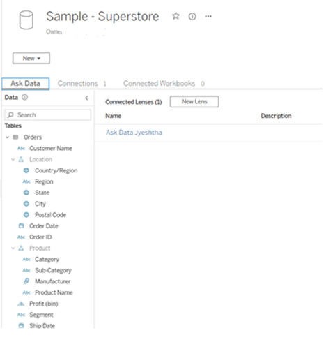This screenshot has height=342, width=333.
Task: Select the Customer Name field
Action: click(51, 148)
